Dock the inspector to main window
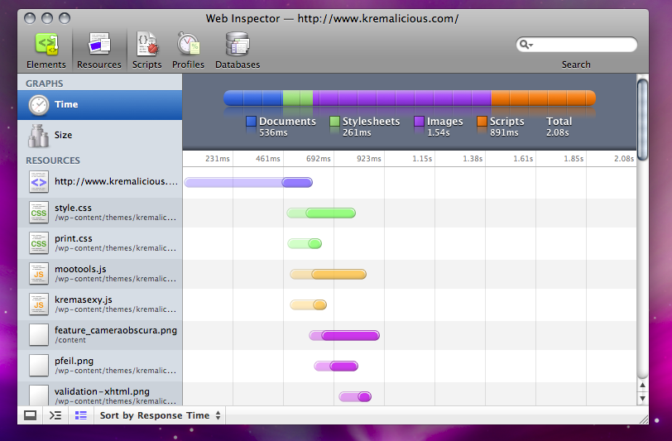The width and height of the screenshot is (672, 441). (x=30, y=415)
